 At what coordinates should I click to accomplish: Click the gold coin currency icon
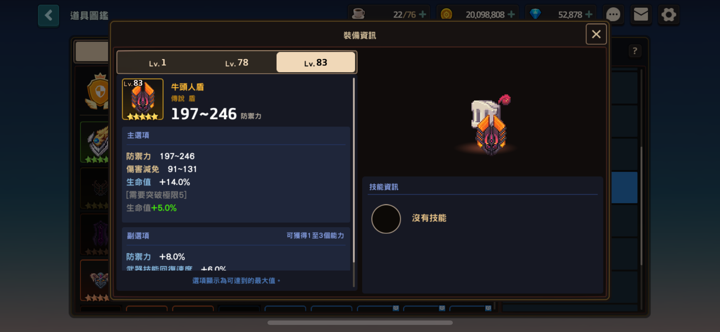tap(446, 14)
